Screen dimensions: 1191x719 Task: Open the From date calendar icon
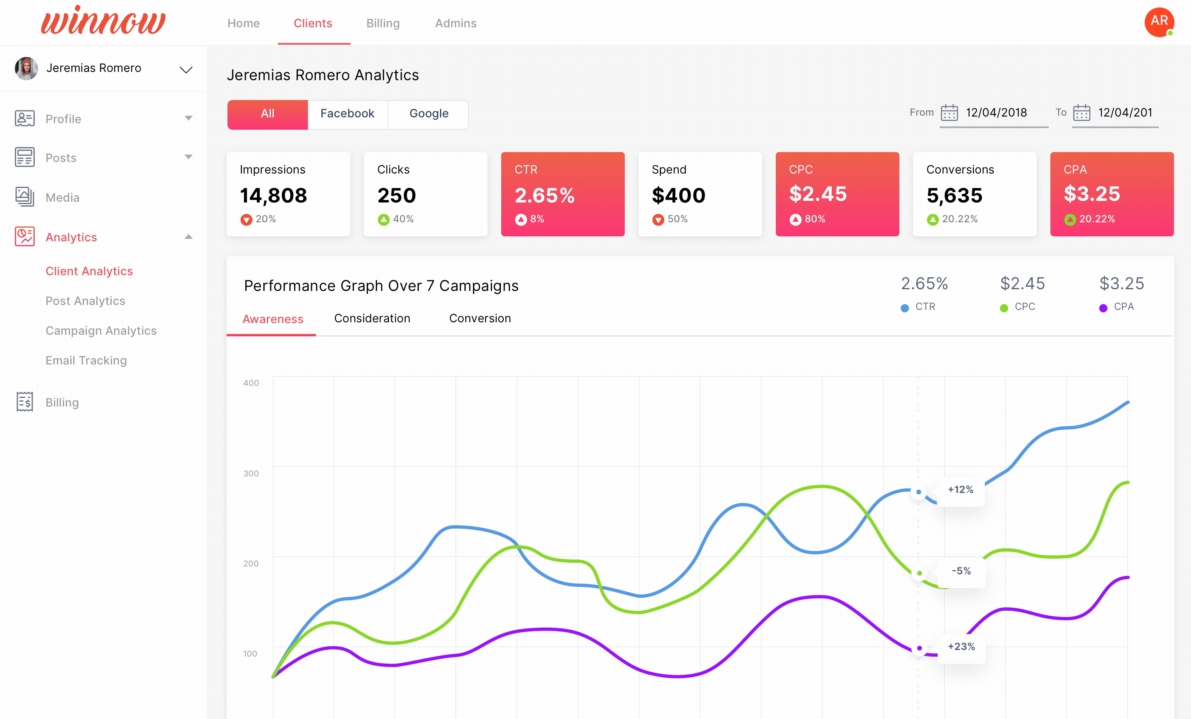949,112
